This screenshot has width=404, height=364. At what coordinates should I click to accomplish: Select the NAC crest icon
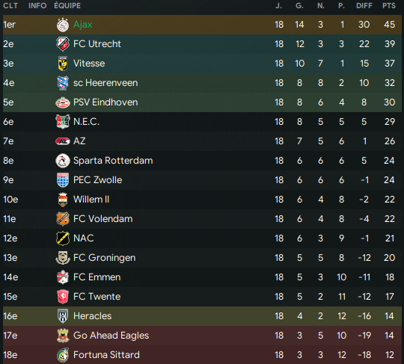click(63, 238)
